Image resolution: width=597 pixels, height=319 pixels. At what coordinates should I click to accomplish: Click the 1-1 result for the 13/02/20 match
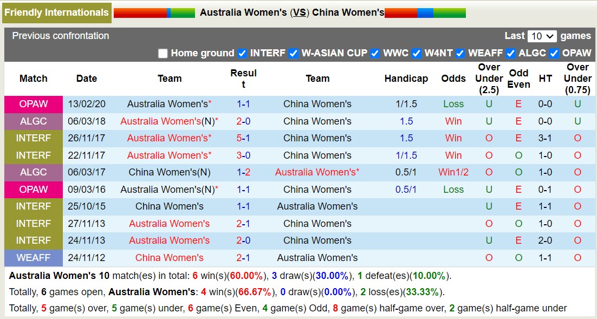pos(243,104)
